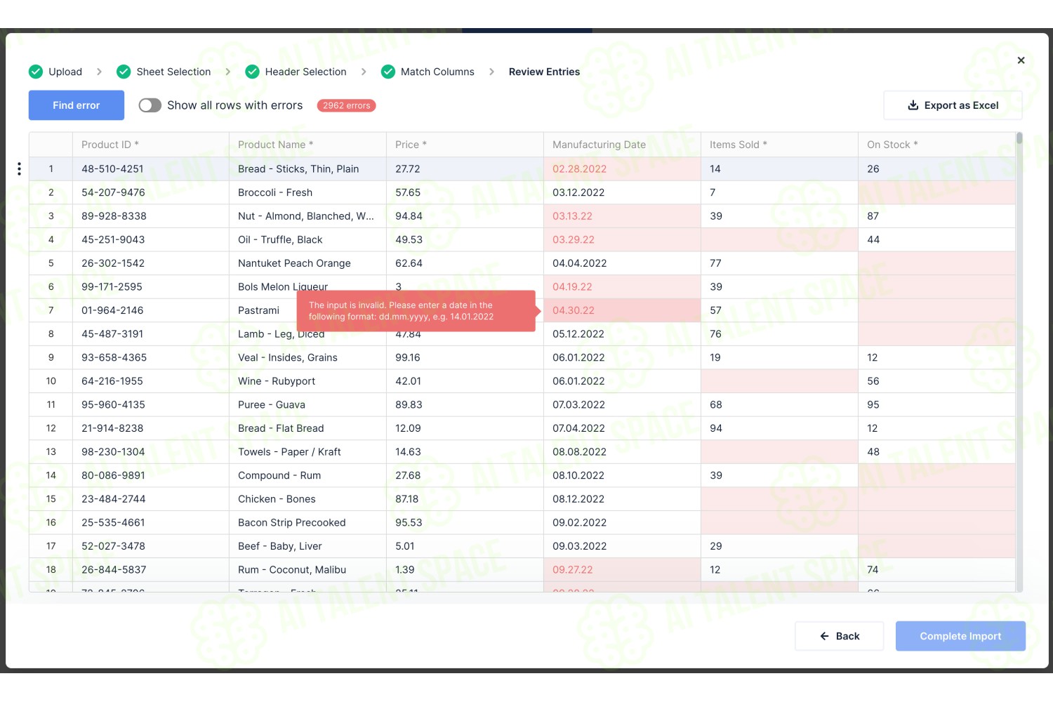
Task: Select invalid date cell 04.19.22
Action: (622, 286)
